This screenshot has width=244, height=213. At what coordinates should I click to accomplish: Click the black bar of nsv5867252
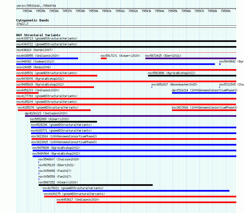coord(96,185)
